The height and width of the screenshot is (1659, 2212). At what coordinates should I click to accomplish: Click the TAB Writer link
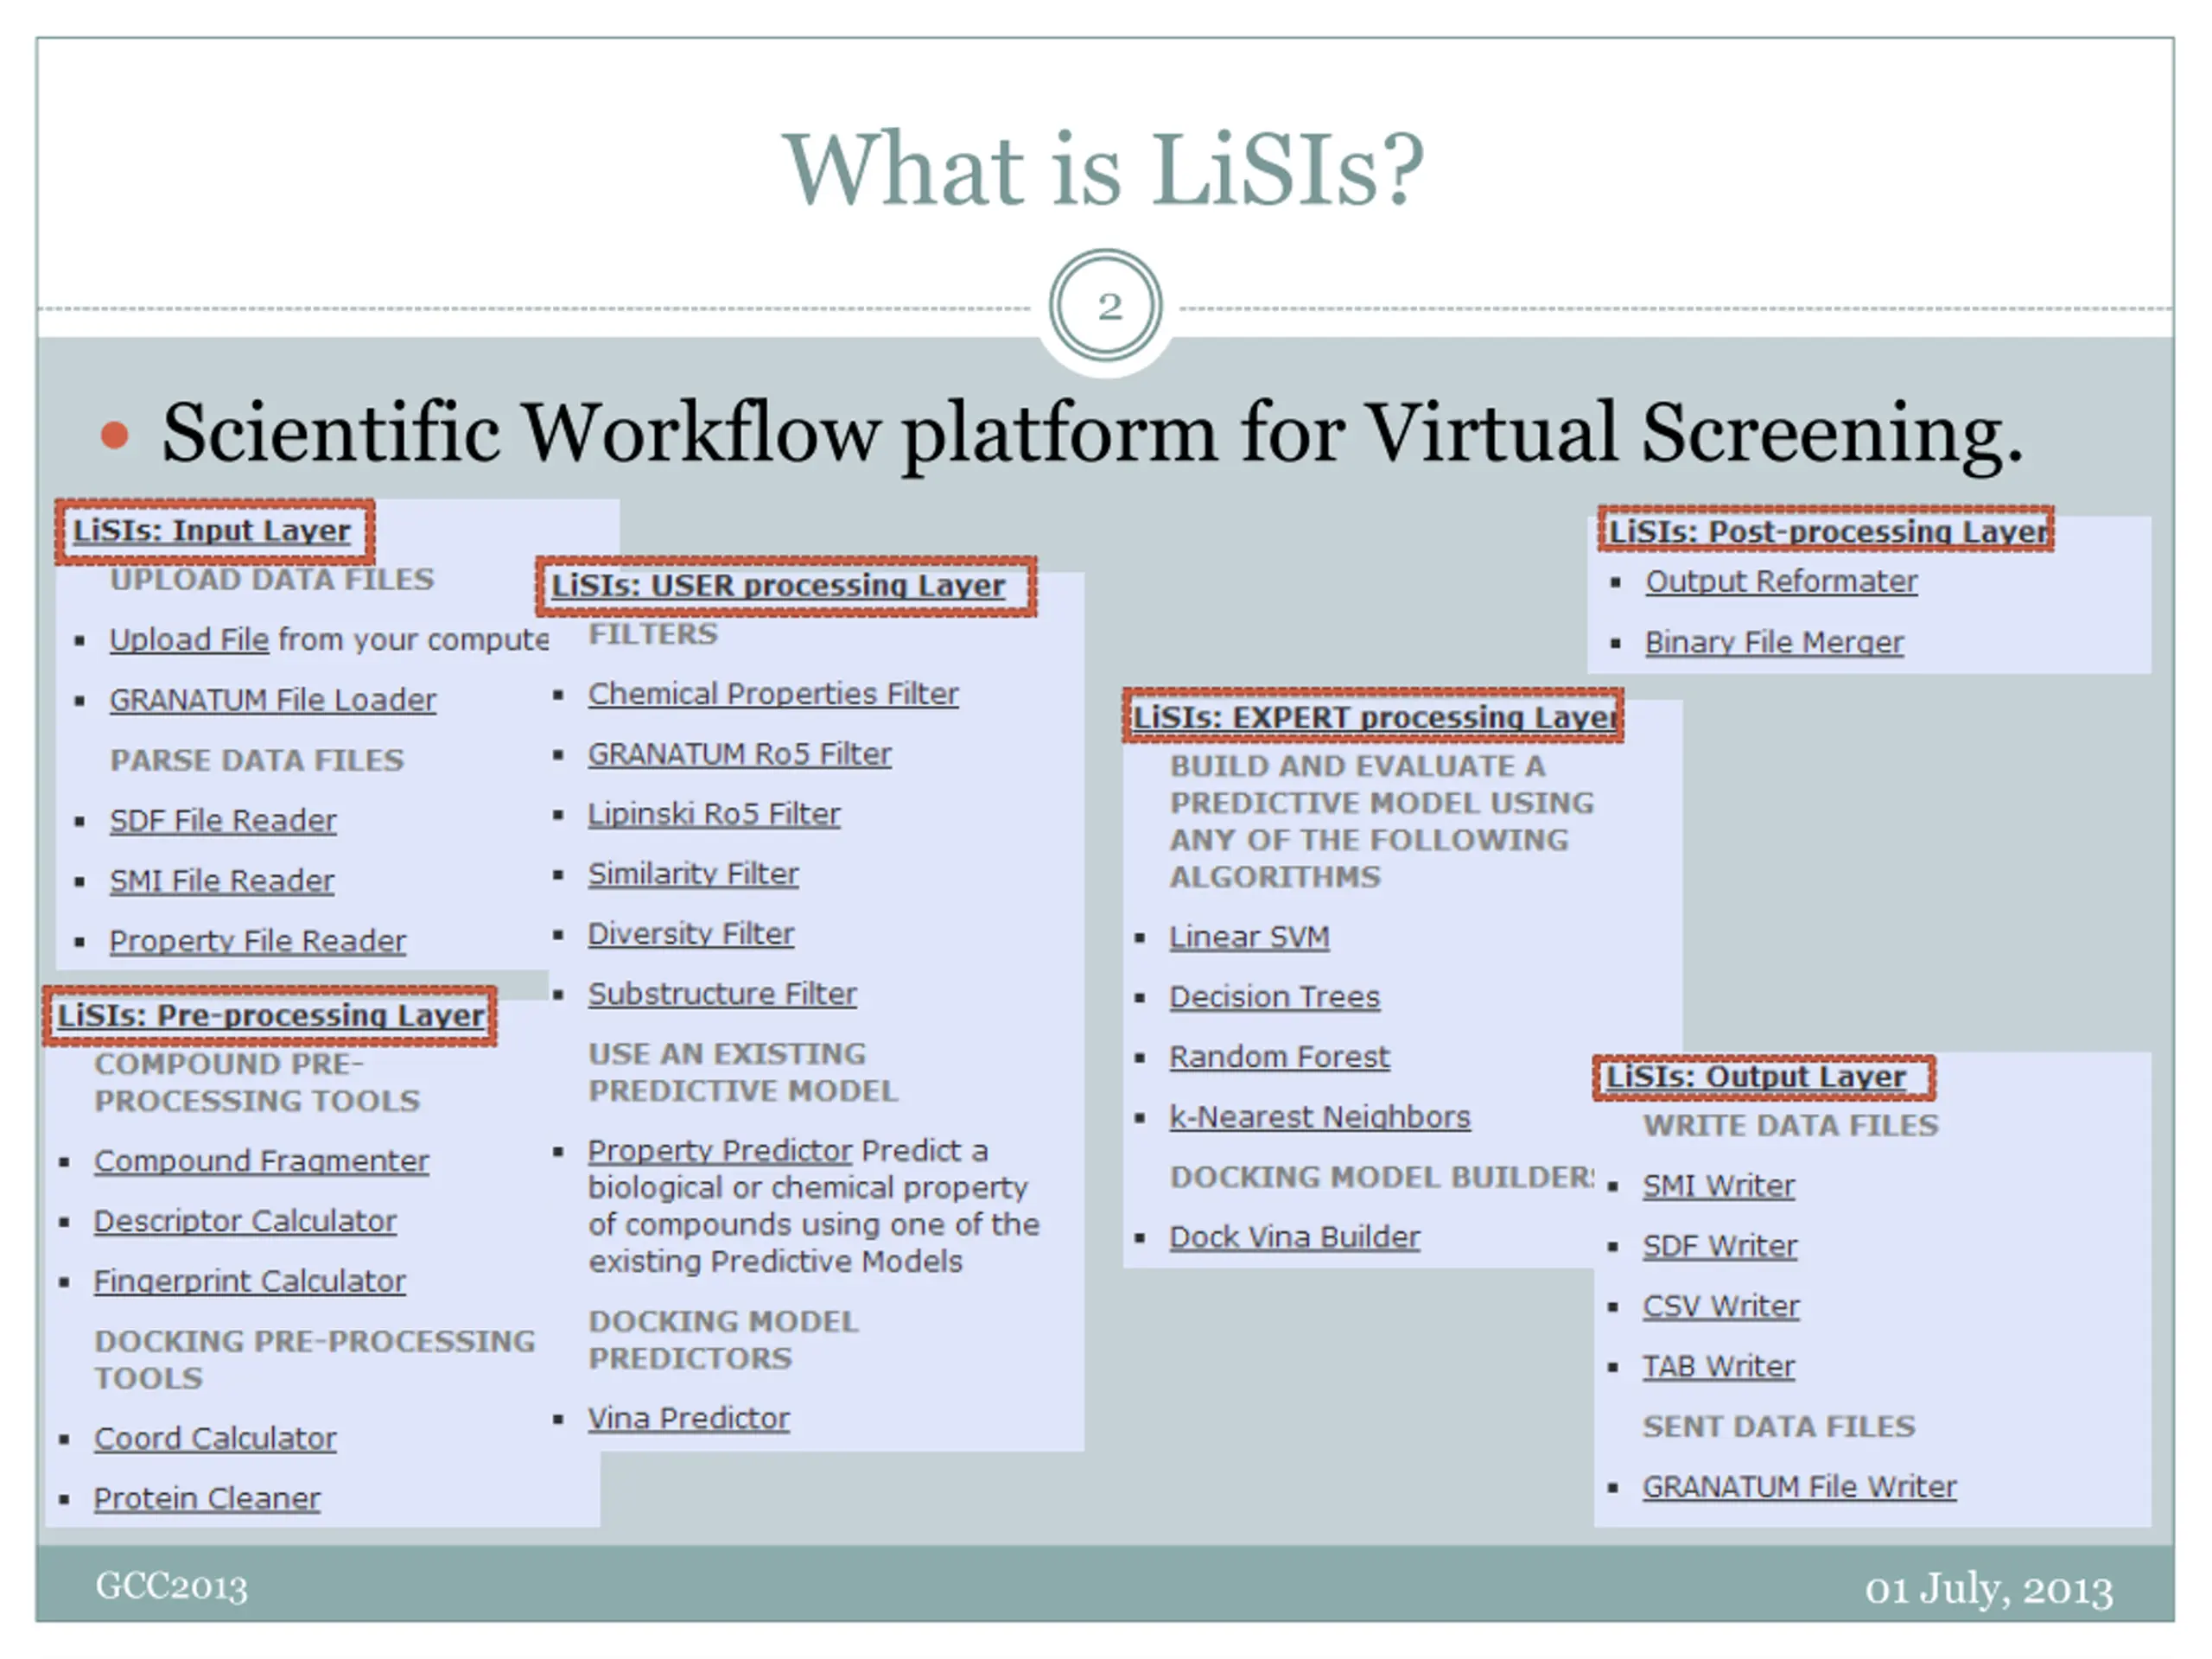click(x=1719, y=1366)
